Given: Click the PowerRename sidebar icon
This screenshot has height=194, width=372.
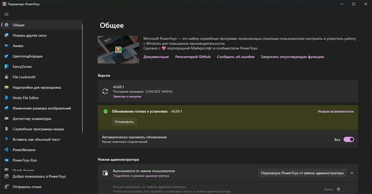Looking at the screenshot, I should (6, 150).
